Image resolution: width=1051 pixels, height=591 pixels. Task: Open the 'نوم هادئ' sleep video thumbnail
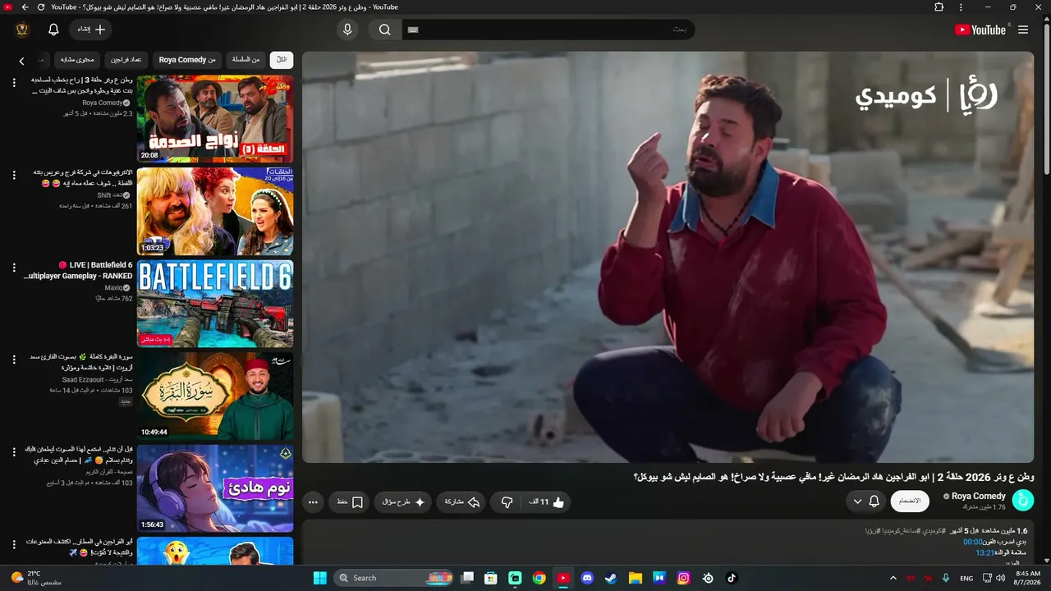point(215,488)
